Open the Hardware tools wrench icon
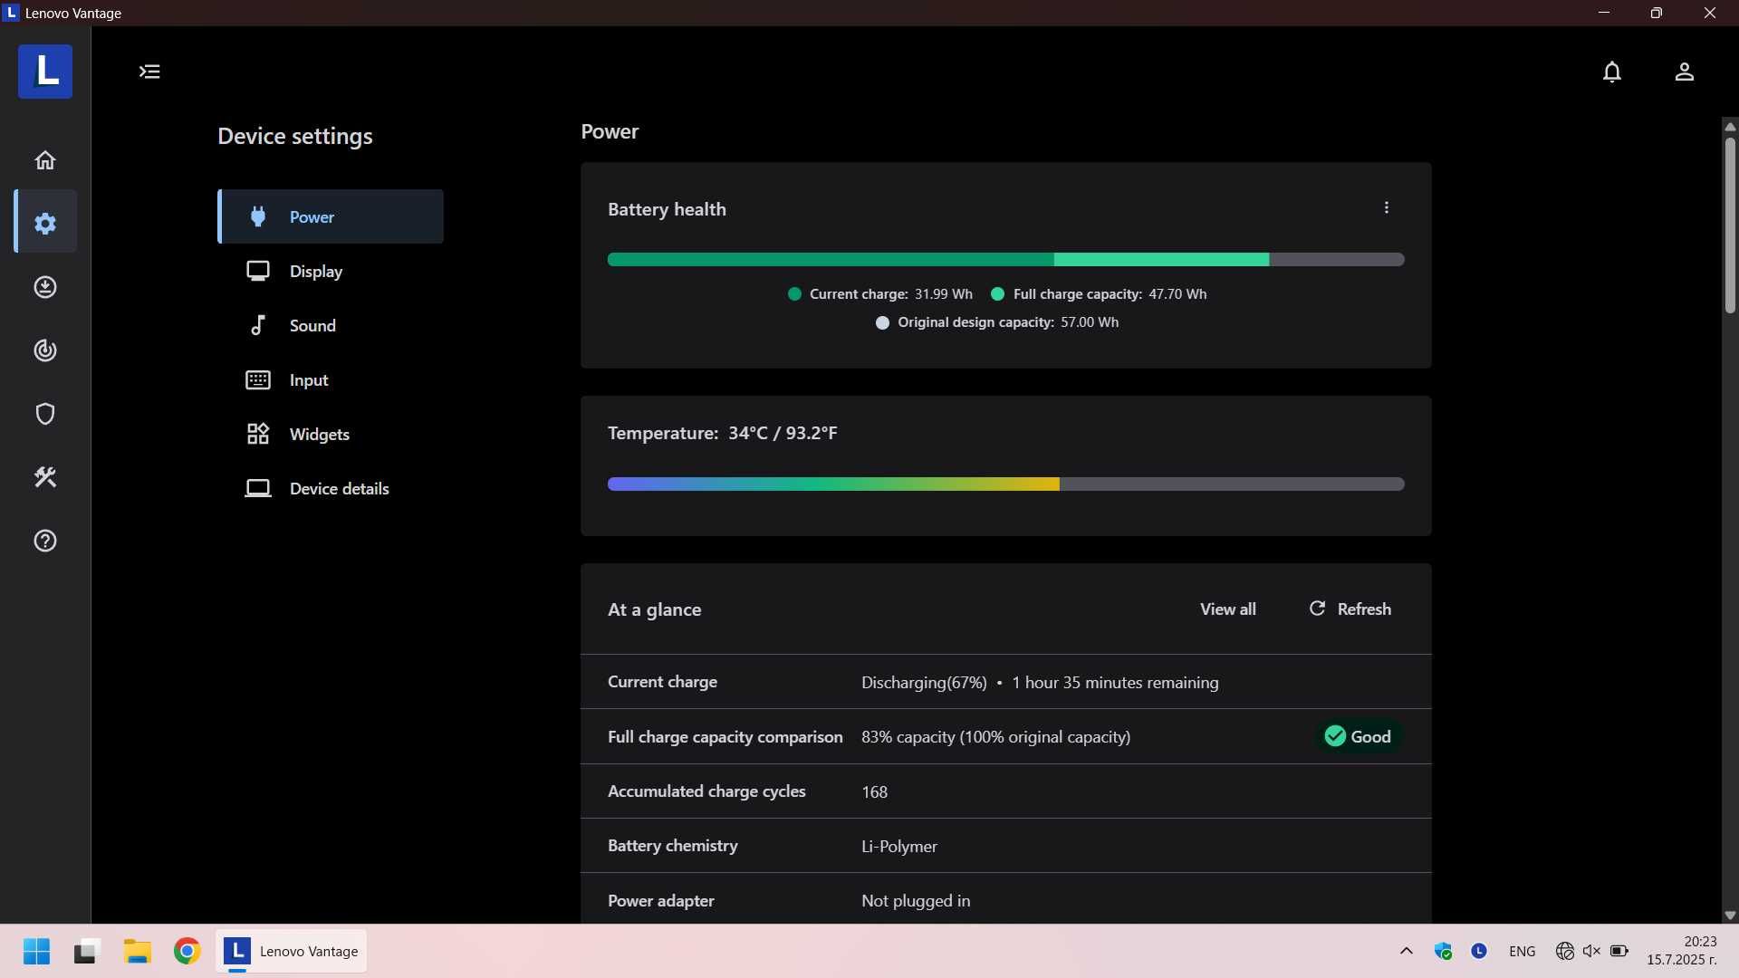The width and height of the screenshot is (1739, 978). click(45, 477)
